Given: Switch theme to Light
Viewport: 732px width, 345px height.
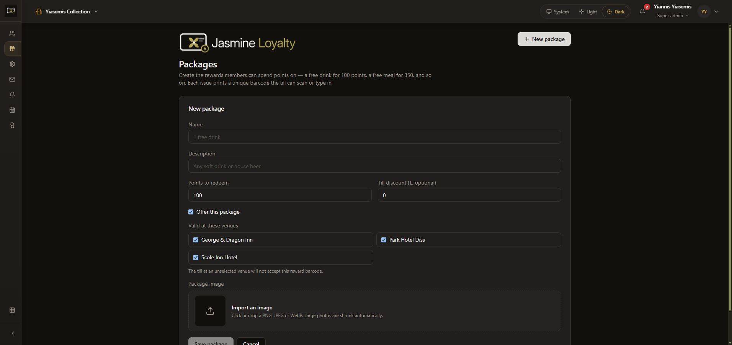Looking at the screenshot, I should [x=588, y=11].
